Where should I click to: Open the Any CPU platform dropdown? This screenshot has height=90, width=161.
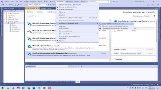(42, 5)
